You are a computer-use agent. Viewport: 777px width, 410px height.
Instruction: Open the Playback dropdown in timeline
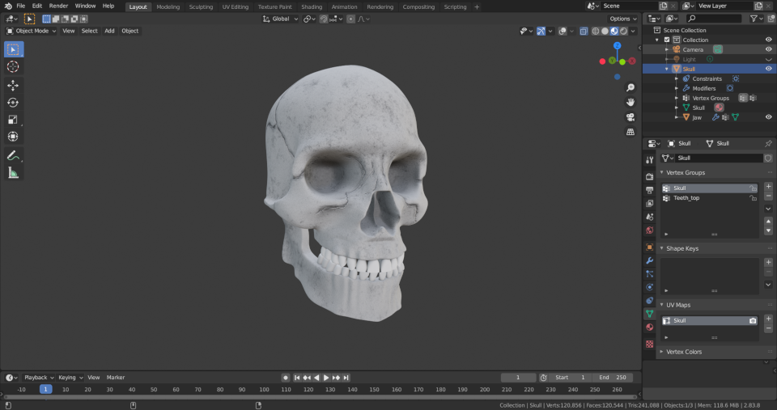coord(39,378)
